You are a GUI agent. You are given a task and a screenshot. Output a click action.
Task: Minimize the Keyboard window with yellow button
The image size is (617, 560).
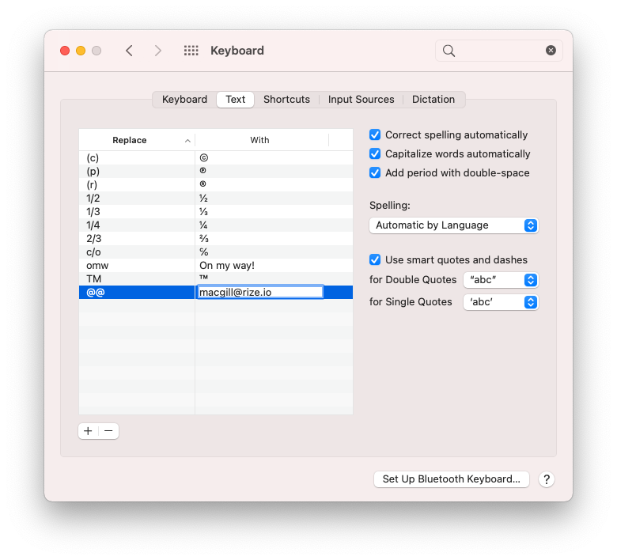coord(81,51)
